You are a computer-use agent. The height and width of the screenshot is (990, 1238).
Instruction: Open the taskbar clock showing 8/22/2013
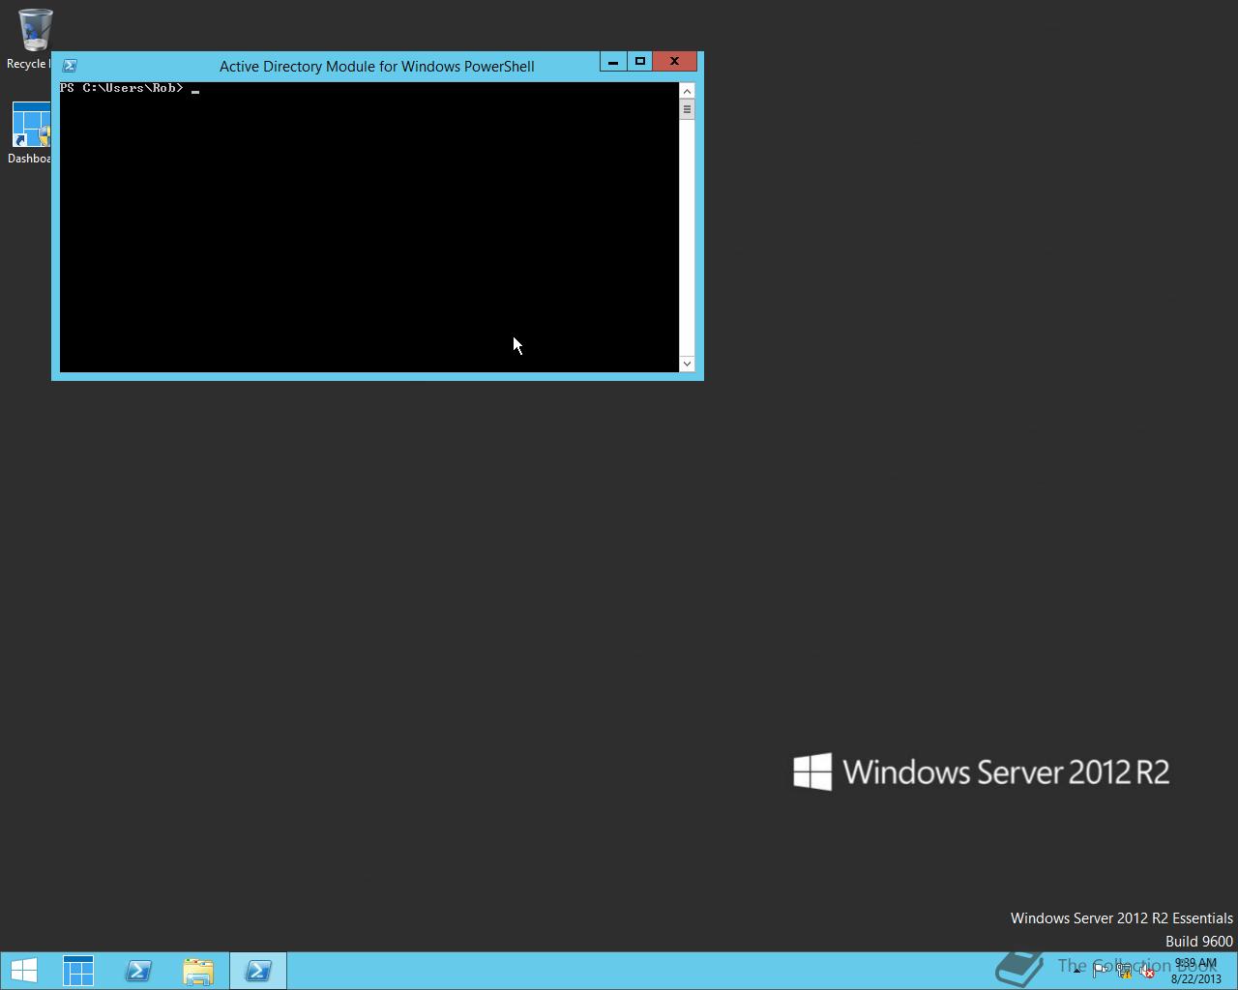coord(1195,971)
